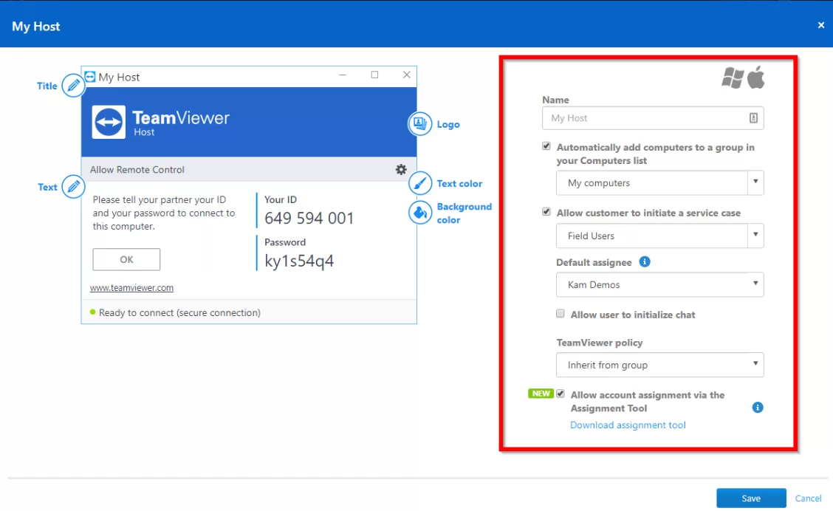Click the Title edit pencil icon
Viewport: 833px width, 511px height.
(x=72, y=85)
